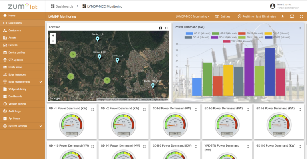Image resolution: width=307 pixels, height=159 pixels.
Task: Expand the GD I-3 Power Demmand widget fullscreen
Action: pos(196,109)
